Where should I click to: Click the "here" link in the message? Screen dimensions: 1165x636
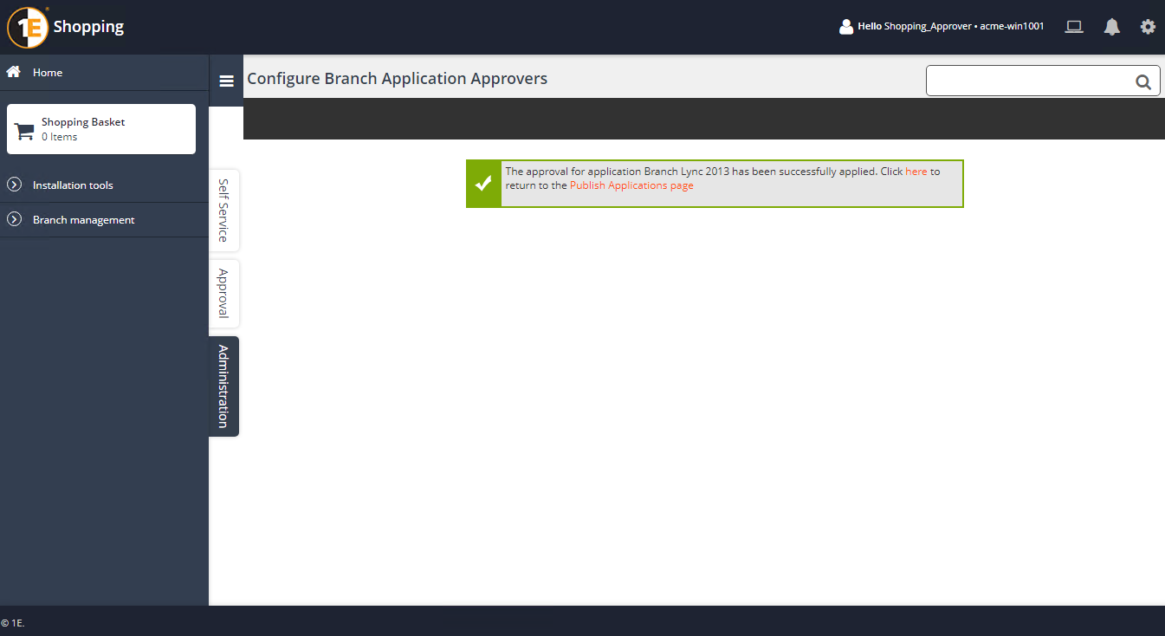coord(916,172)
